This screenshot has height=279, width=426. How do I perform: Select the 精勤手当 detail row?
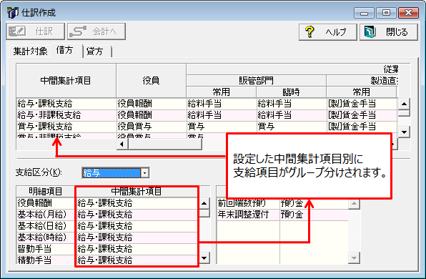click(107, 260)
